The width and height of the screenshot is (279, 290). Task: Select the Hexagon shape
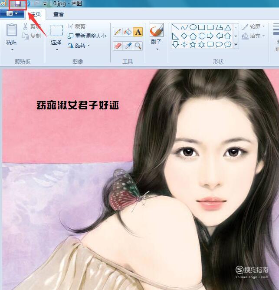click(x=202, y=36)
